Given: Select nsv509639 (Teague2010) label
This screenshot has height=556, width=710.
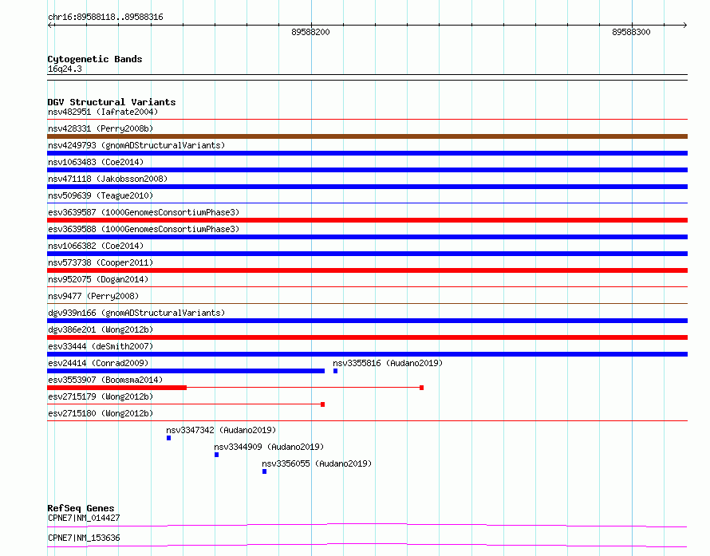Looking at the screenshot, I should (101, 195).
